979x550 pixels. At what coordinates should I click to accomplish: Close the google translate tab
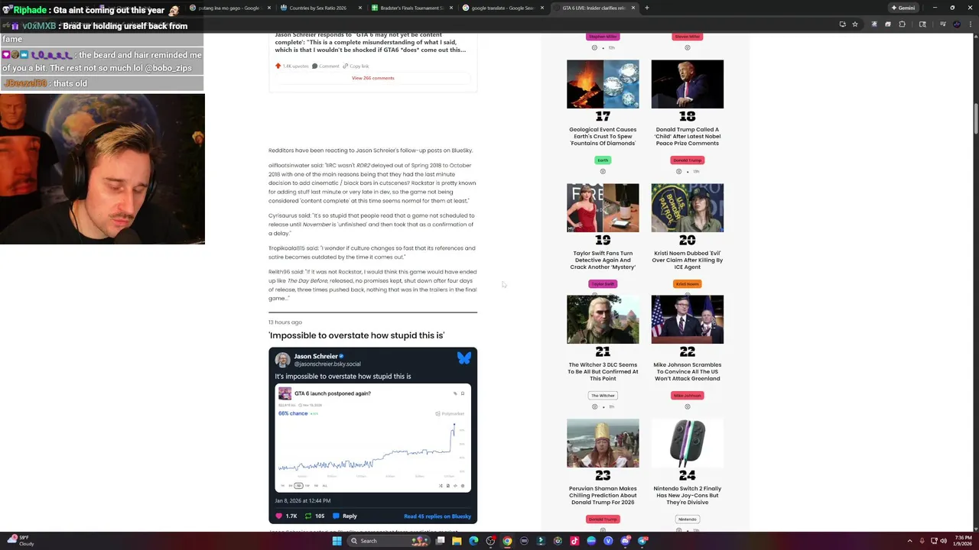542,8
